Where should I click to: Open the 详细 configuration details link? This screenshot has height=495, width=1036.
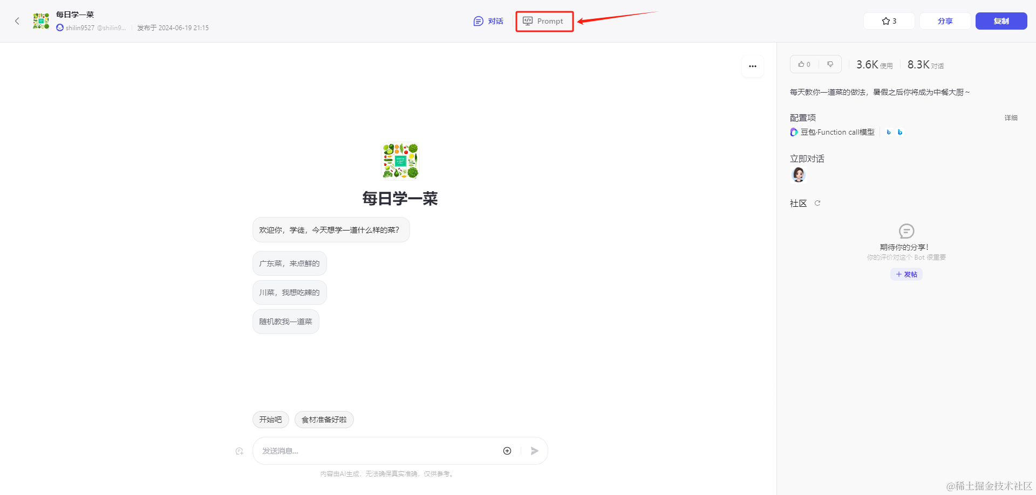point(1011,117)
